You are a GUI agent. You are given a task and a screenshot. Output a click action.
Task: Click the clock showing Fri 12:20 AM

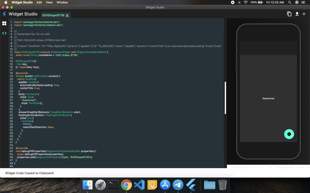(x=275, y=2)
